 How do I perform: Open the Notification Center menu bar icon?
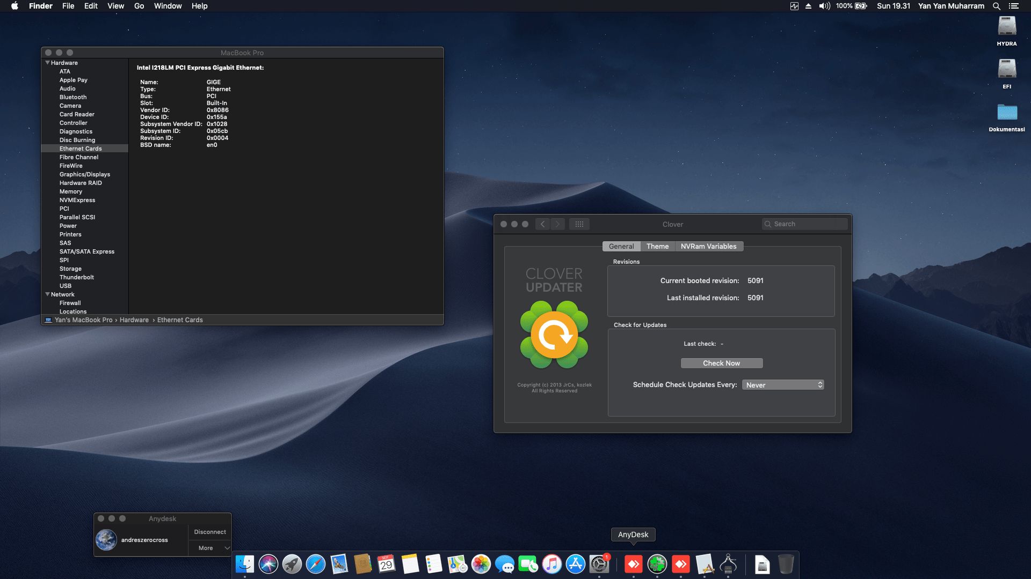click(x=1013, y=6)
